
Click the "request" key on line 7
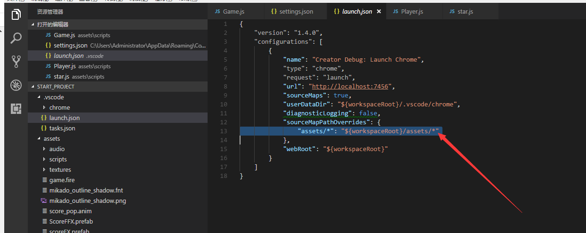[x=299, y=78]
